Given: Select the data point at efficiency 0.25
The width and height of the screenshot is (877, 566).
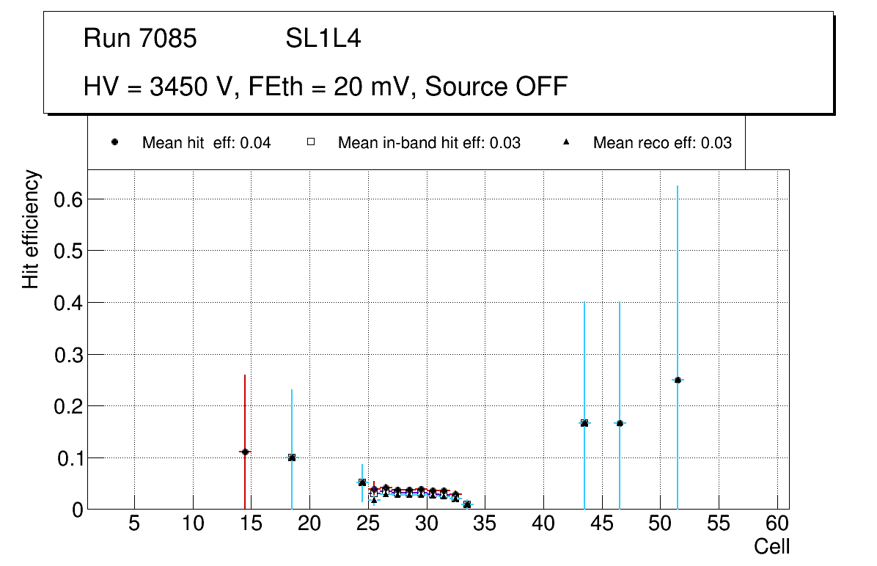Looking at the screenshot, I should [x=678, y=380].
